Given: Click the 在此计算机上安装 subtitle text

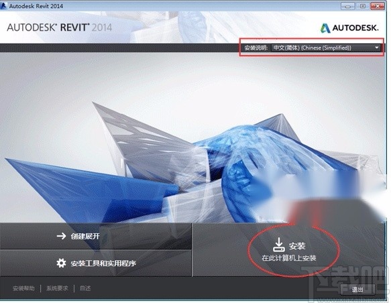Looking at the screenshot, I should click(x=289, y=258).
